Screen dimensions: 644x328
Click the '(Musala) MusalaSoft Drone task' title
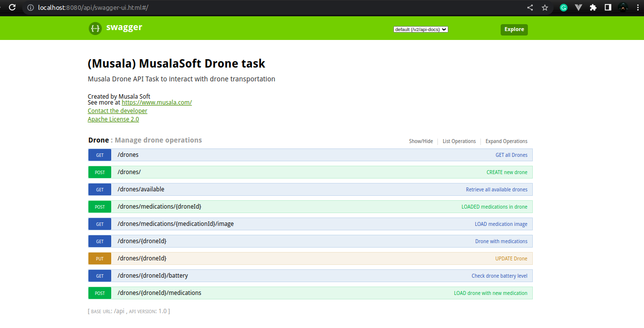click(x=176, y=64)
